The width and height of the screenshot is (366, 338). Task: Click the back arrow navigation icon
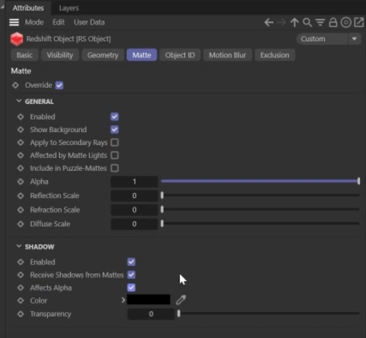[269, 22]
